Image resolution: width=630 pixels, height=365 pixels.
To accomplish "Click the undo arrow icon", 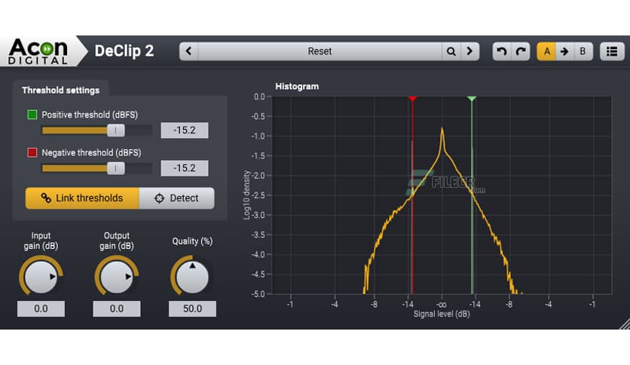I will pos(501,51).
